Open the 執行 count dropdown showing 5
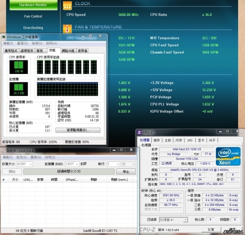Image resolution: width=245 pixels, height=235 pixels. 113,164
